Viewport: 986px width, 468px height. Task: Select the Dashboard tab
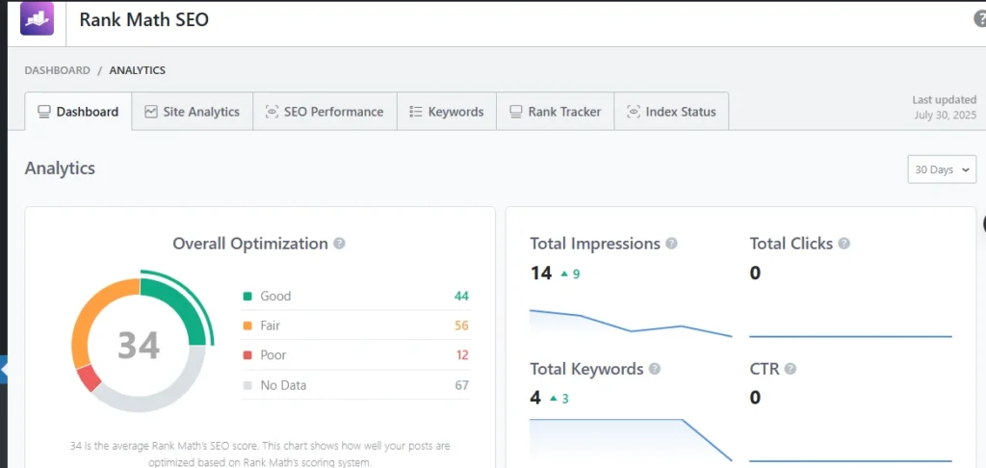click(78, 112)
